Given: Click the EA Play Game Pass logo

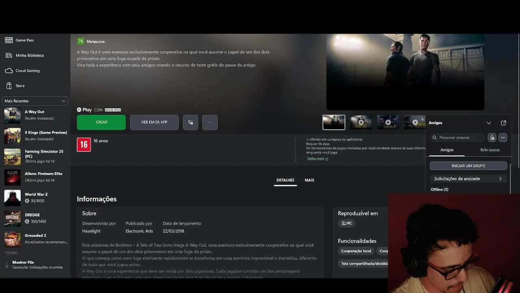Looking at the screenshot, I should tap(99, 110).
